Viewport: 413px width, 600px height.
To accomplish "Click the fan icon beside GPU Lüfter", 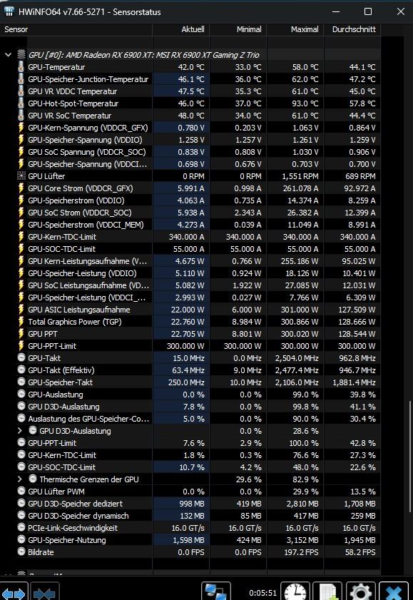I will (21, 176).
